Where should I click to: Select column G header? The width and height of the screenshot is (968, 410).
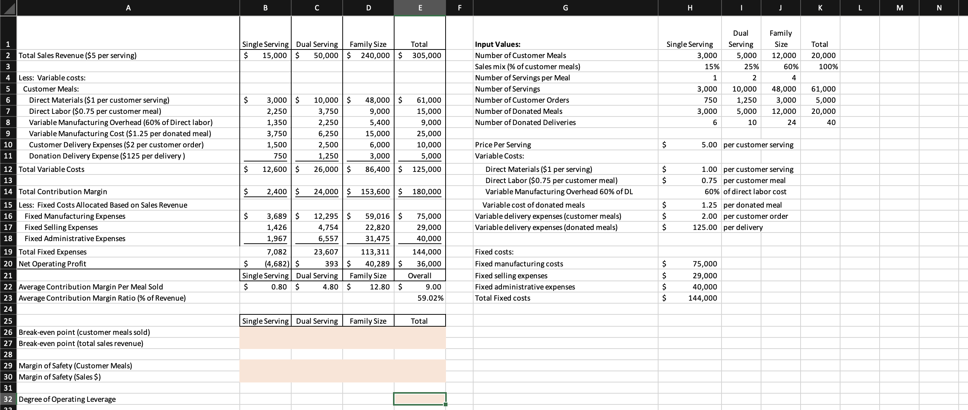click(x=565, y=8)
